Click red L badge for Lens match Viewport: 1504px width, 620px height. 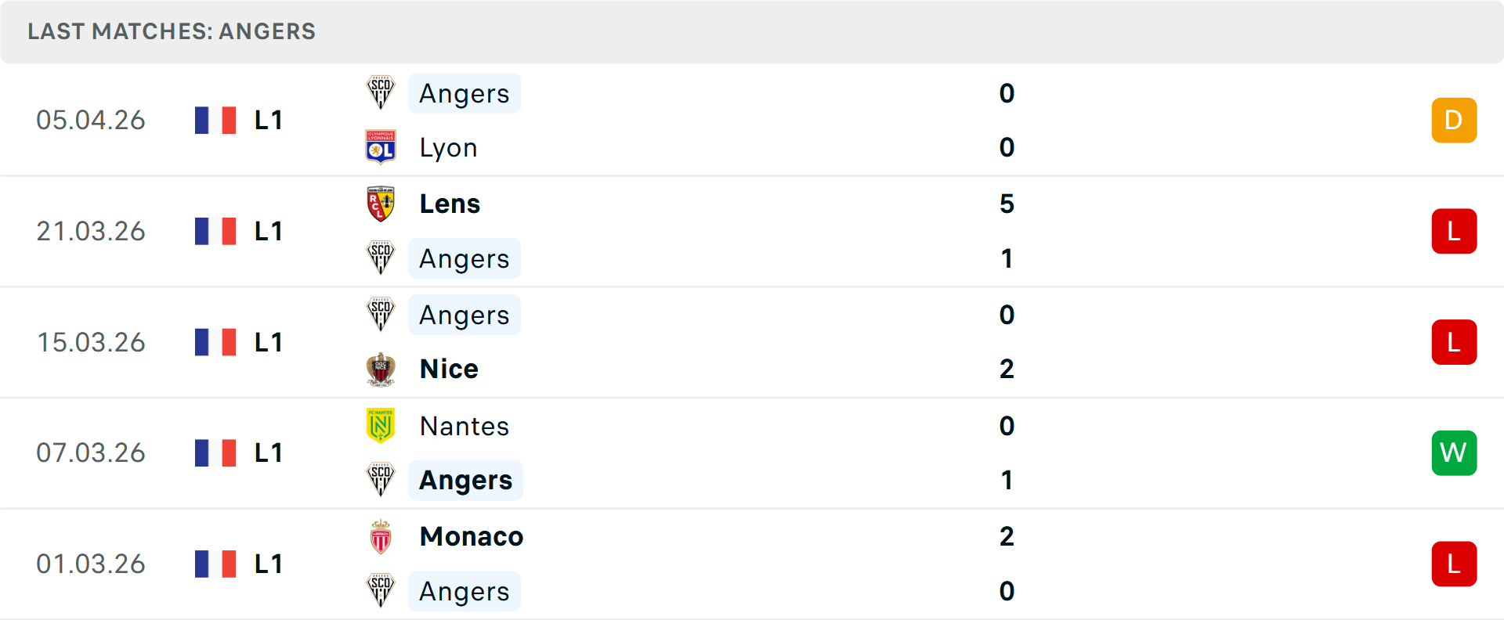[x=1454, y=232]
